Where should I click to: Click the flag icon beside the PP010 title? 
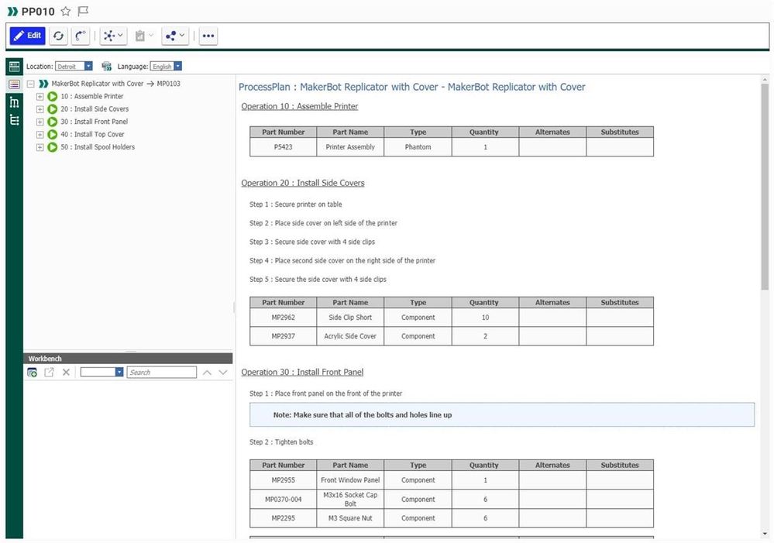[83, 12]
